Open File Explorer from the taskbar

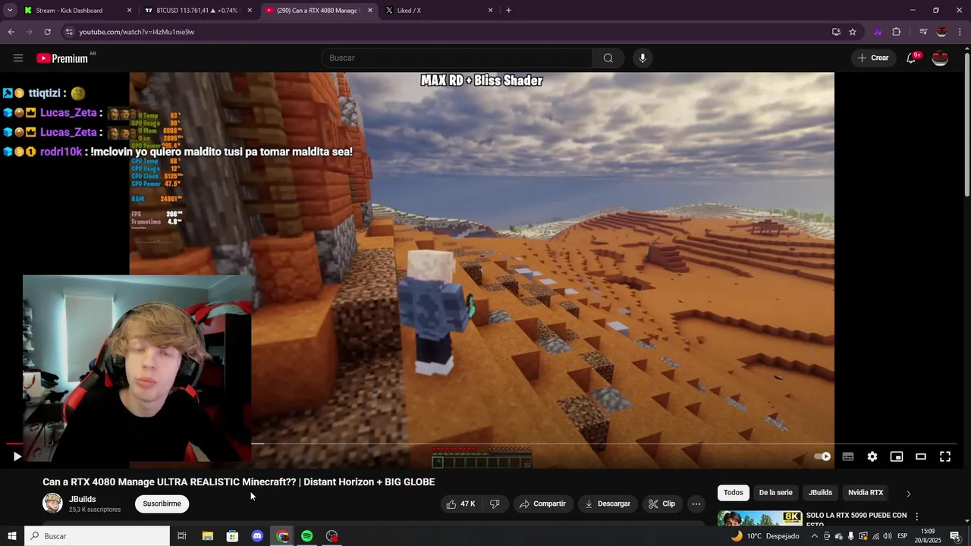pyautogui.click(x=207, y=536)
